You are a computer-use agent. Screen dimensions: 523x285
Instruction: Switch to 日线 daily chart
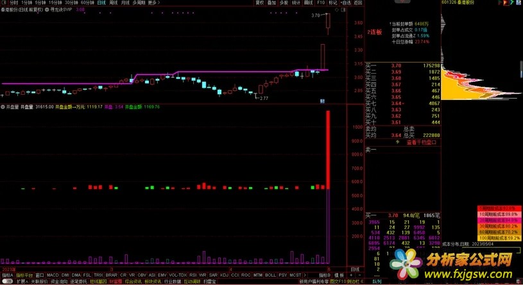tap(101, 3)
